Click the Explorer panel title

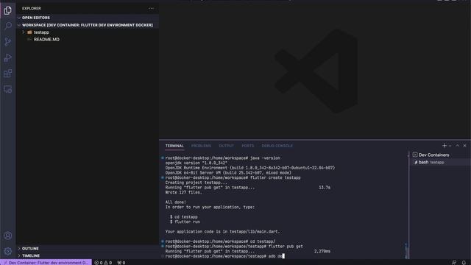(32, 8)
